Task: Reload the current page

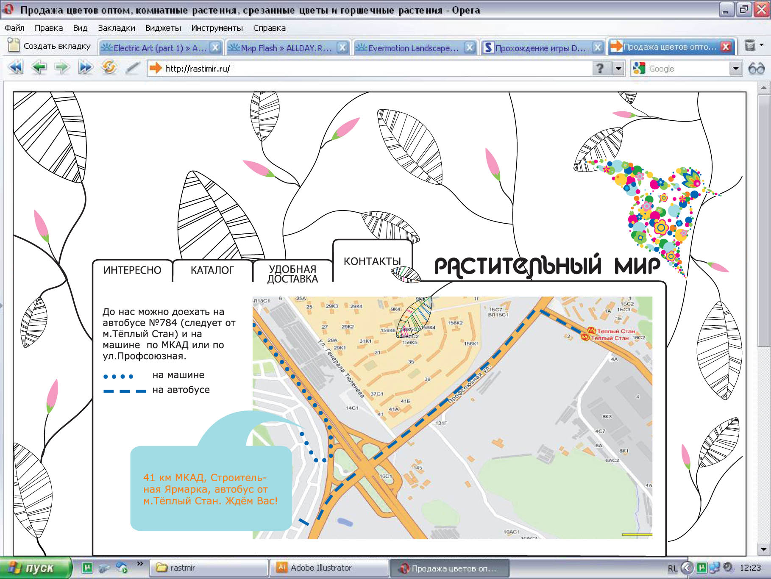Action: point(109,68)
